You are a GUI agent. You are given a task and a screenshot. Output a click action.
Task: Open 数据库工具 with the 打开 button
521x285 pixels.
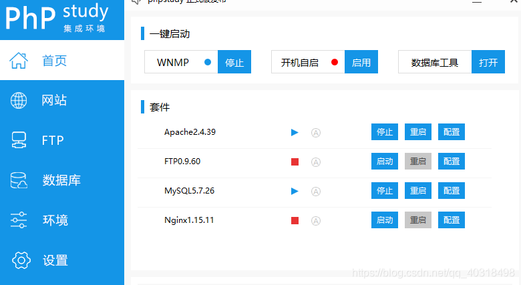tap(488, 62)
